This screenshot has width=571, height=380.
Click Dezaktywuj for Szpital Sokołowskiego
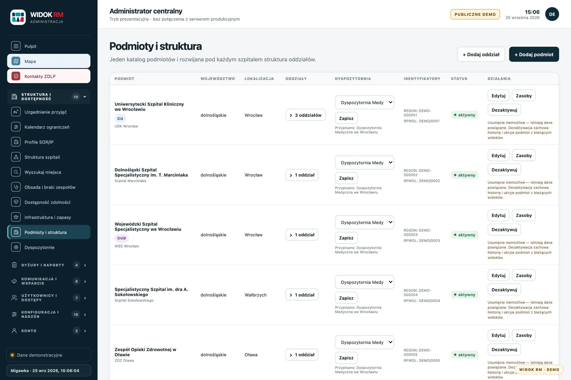[x=504, y=290]
